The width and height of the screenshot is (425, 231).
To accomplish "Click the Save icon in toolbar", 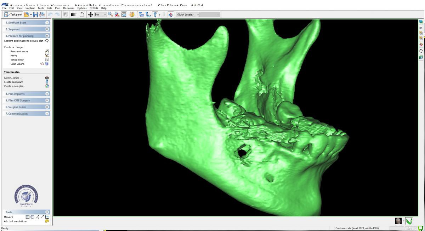I will tap(35, 15).
